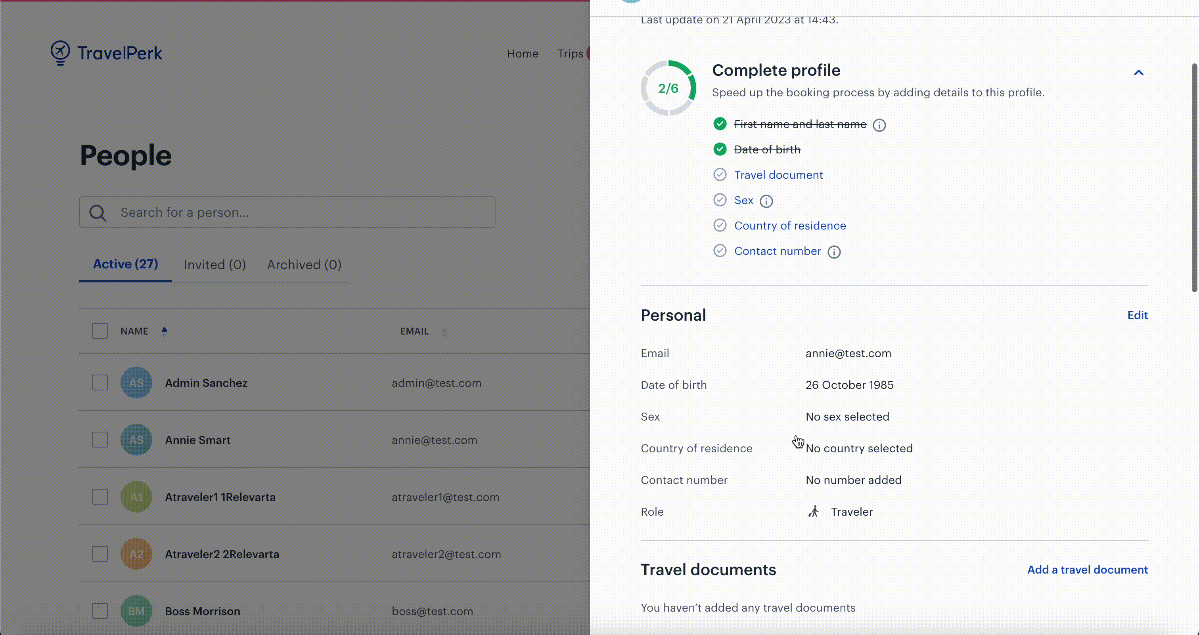Viewport: 1199px width, 635px height.
Task: Click People page heading
Action: 126,155
